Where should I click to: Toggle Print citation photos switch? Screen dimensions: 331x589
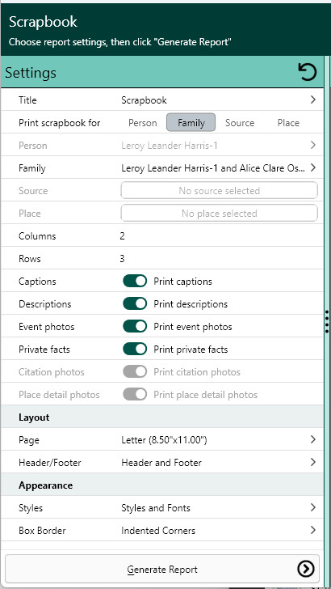pos(135,372)
